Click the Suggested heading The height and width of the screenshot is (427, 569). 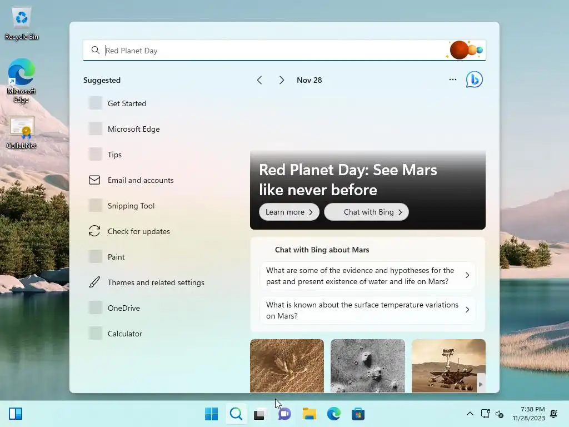102,80
